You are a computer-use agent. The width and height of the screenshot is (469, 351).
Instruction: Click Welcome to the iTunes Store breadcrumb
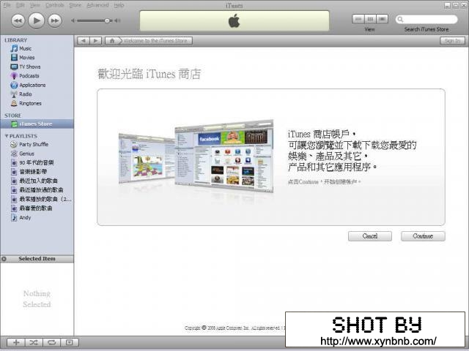155,41
